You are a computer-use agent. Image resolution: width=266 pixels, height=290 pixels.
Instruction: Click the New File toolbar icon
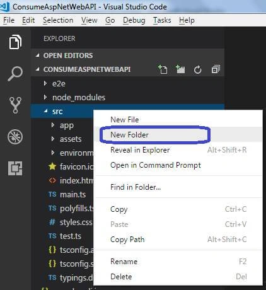163,69
